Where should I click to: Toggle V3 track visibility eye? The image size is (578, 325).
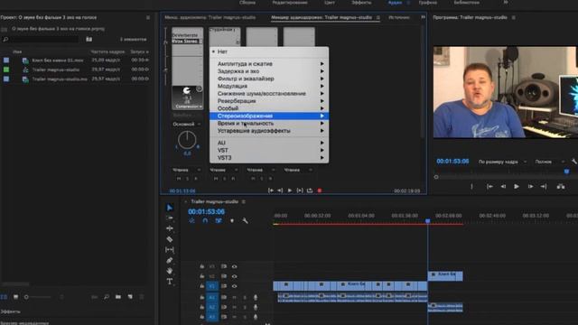pyautogui.click(x=235, y=266)
